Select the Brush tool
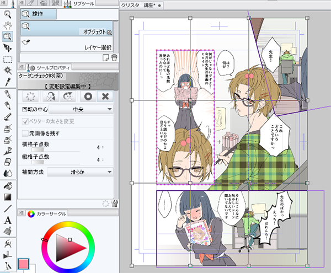Screen dimensions: 331x273 coord(8,116)
